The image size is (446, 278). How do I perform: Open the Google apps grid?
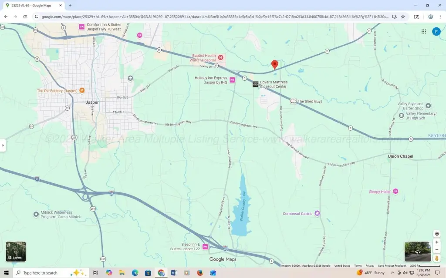tap(423, 31)
